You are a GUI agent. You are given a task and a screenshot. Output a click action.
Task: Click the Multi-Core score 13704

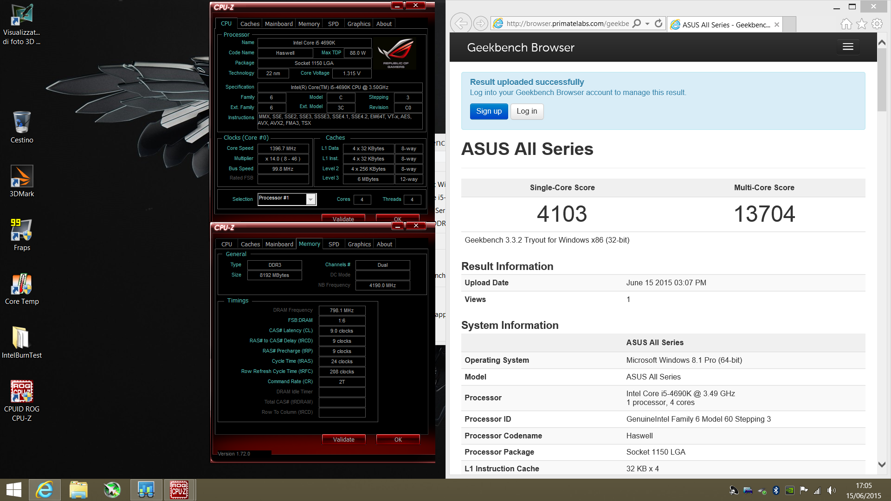click(x=764, y=214)
